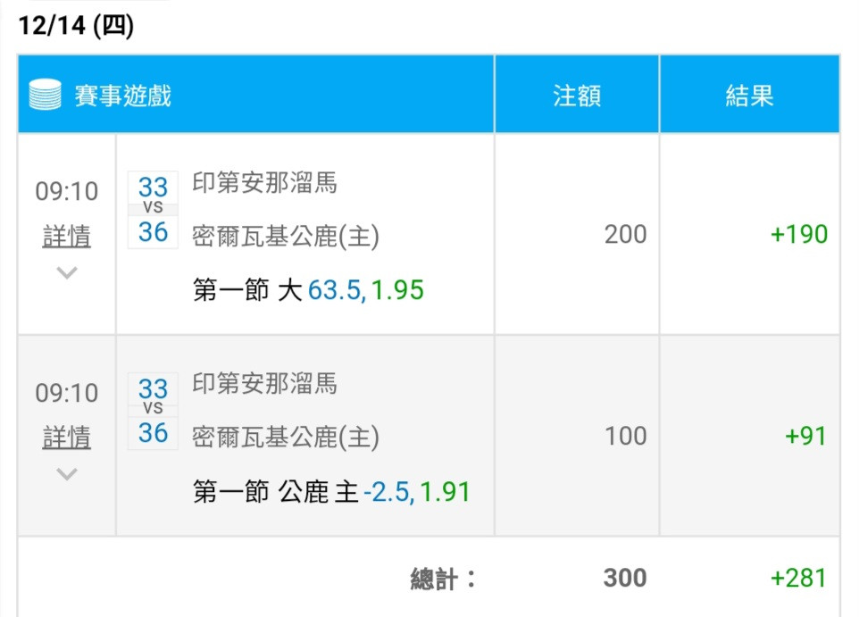Select the 注額 column header
Screen dimensions: 859x617
(577, 96)
